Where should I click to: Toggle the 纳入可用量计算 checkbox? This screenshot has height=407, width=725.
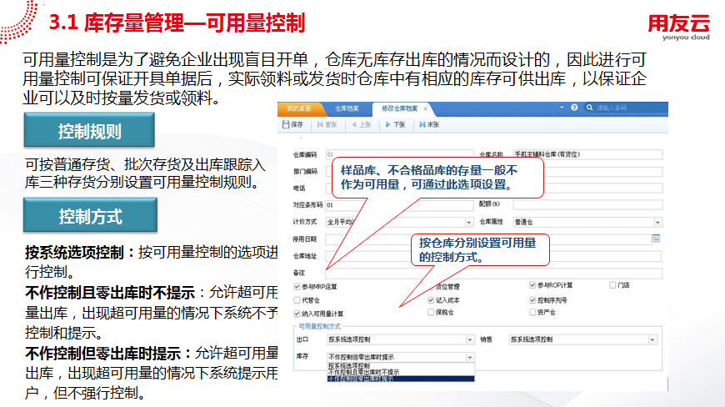[x=297, y=314]
